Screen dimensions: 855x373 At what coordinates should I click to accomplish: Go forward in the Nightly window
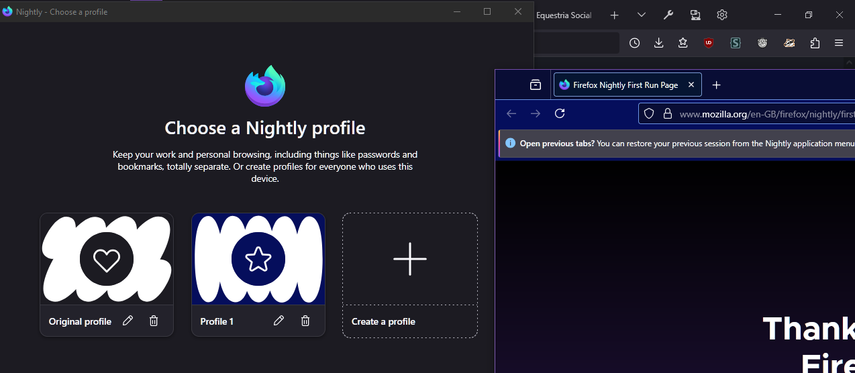536,113
